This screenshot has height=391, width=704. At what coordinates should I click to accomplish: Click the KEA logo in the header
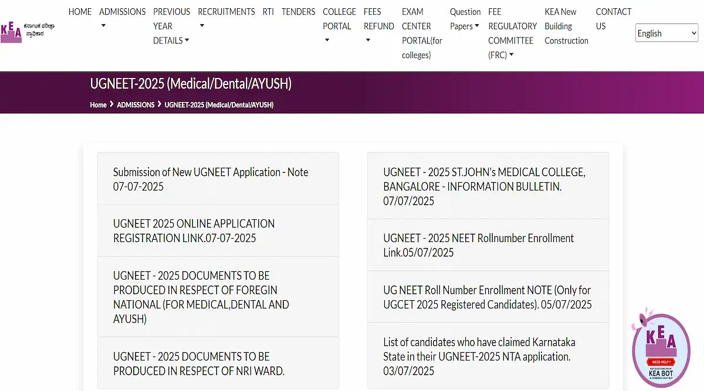coord(28,33)
